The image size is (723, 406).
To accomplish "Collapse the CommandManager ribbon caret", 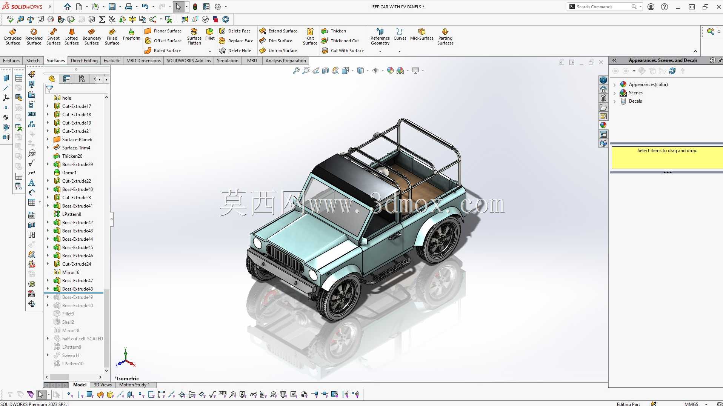I will click(x=695, y=51).
